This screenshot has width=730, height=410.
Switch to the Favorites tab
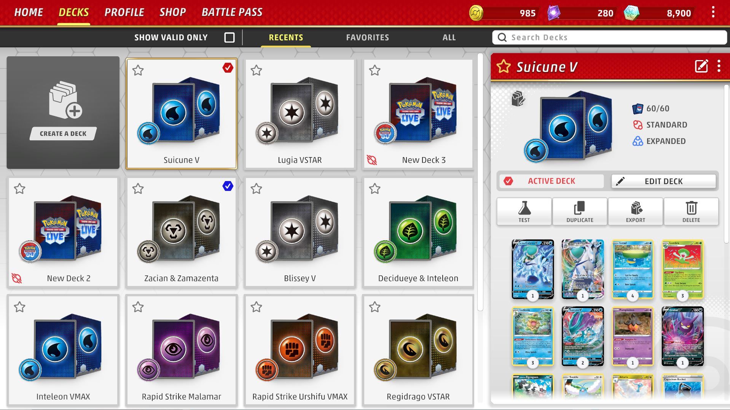[x=367, y=37]
